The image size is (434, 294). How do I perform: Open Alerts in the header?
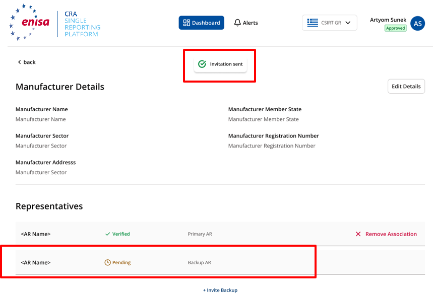[246, 23]
